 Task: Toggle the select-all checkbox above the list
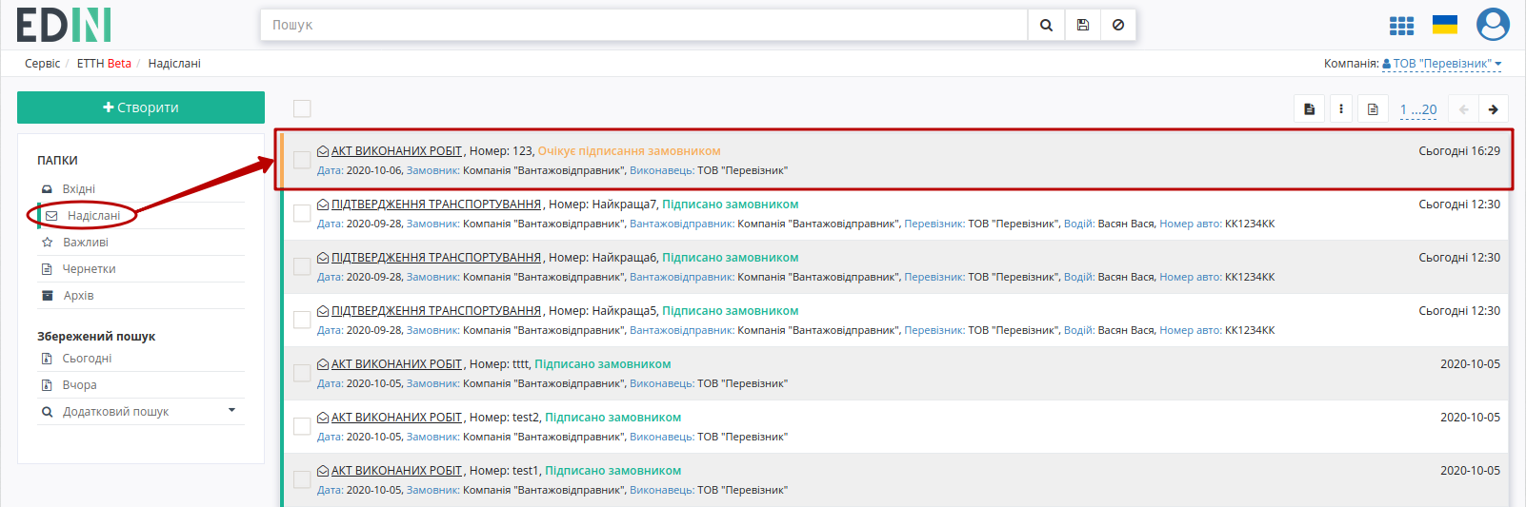(x=302, y=108)
